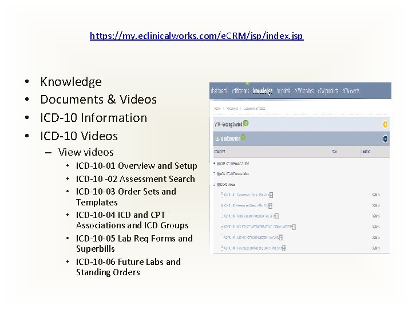The image size is (412, 309).
Task: Click the Documents & Videos breadcrumb
Action: click(x=254, y=108)
